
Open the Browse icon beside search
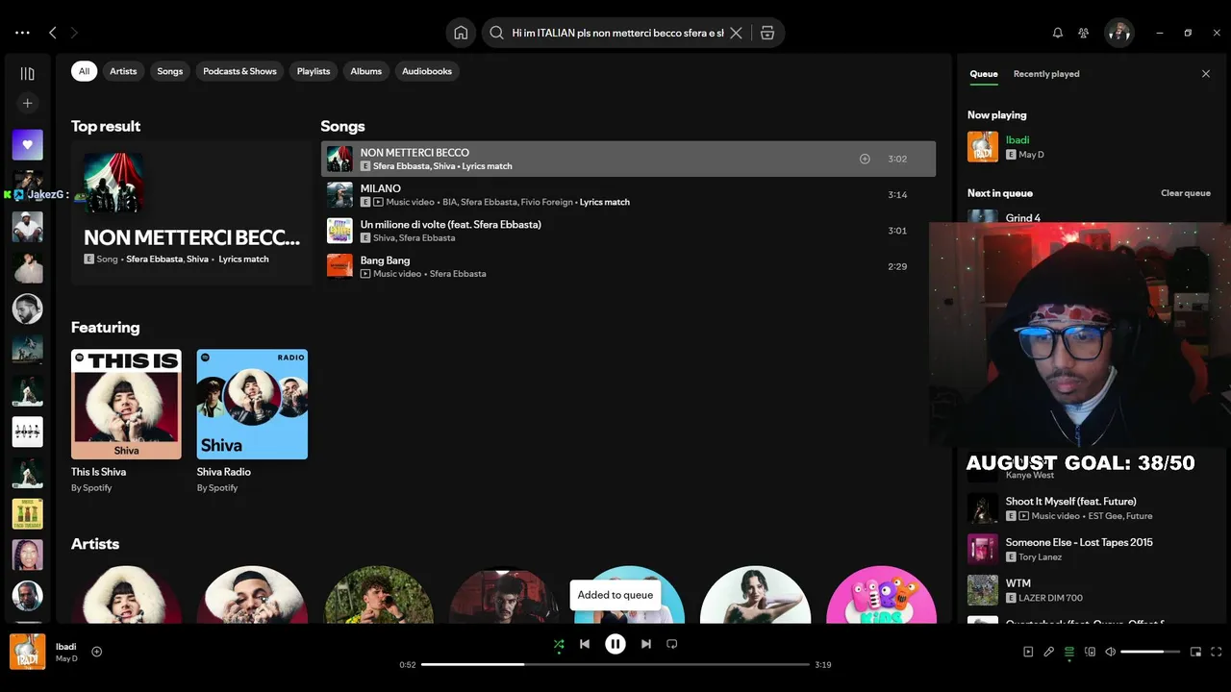point(766,33)
